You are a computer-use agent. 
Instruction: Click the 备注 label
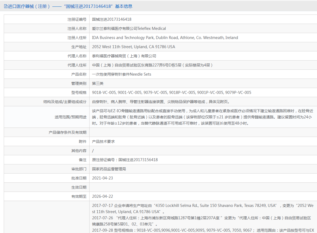(83, 160)
